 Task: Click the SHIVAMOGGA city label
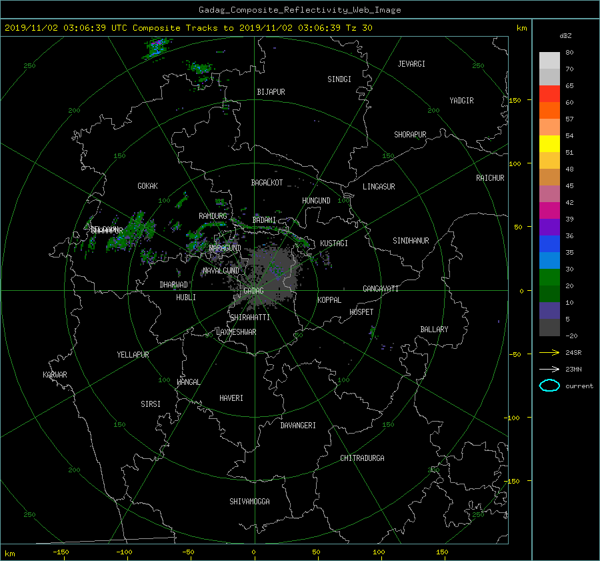tap(249, 502)
